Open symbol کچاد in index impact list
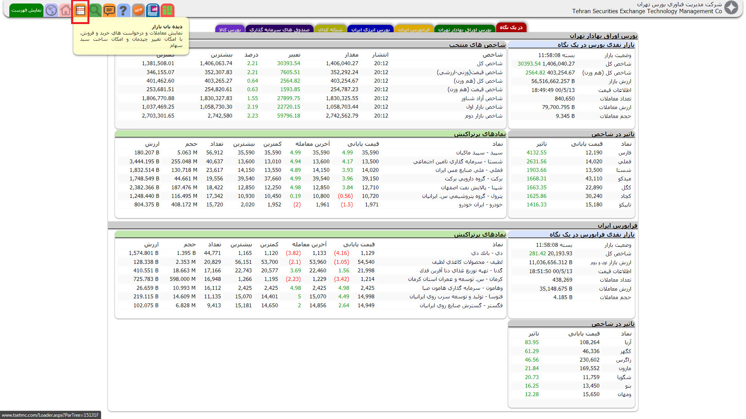This screenshot has height=419, width=746. [626, 196]
